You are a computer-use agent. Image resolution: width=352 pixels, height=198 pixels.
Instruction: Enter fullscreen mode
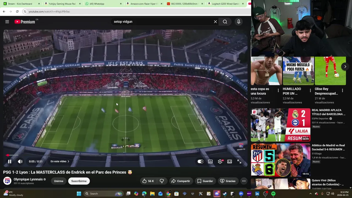tap(239, 161)
